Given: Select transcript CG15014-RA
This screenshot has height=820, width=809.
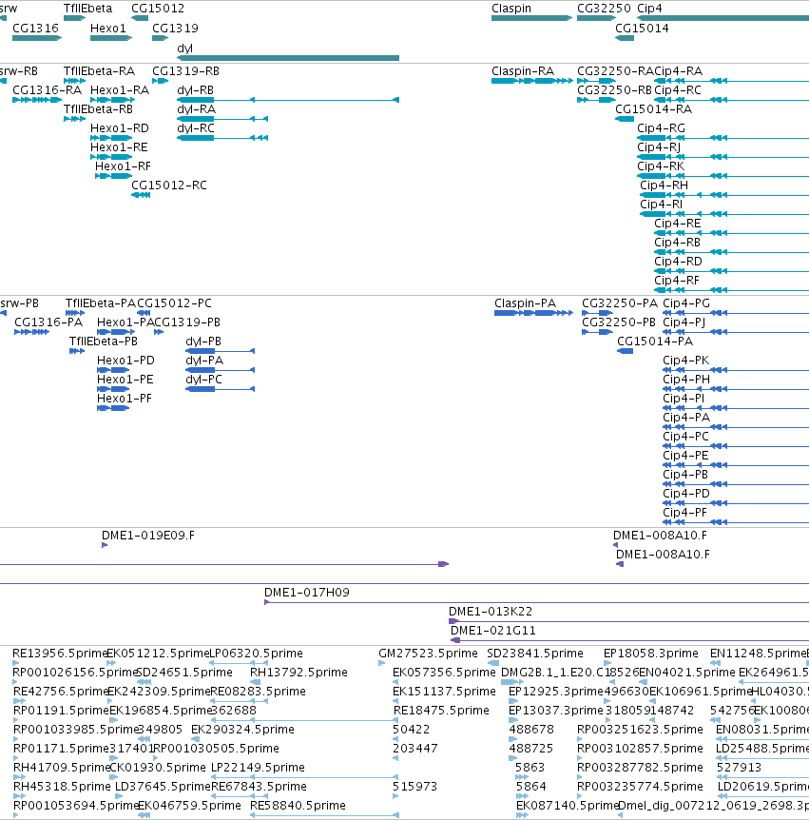Looking at the screenshot, I should pos(625,119).
